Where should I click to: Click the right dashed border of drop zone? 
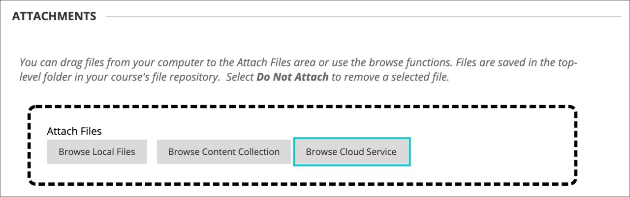coord(575,147)
